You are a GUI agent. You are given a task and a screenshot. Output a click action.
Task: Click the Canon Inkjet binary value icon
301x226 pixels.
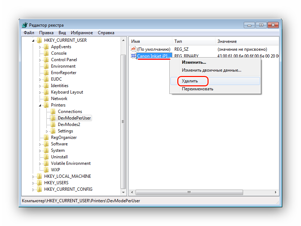coord(133,56)
